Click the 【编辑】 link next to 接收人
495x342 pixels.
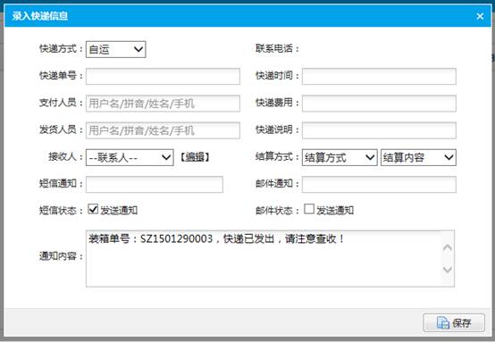coord(195,157)
